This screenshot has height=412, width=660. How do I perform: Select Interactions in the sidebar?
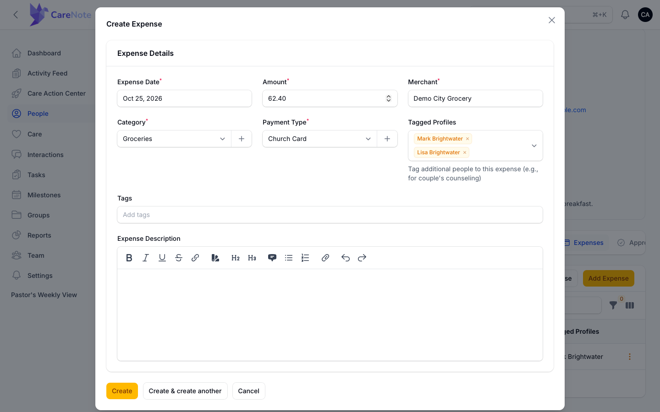[45, 155]
